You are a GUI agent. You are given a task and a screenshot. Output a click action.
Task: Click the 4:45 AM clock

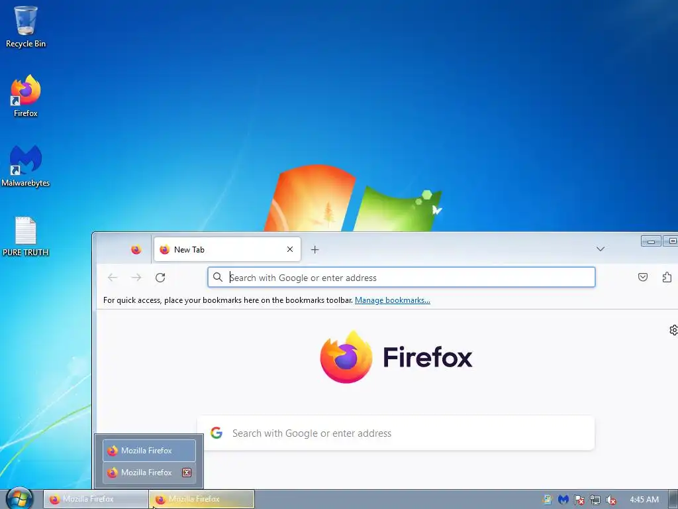tap(644, 500)
